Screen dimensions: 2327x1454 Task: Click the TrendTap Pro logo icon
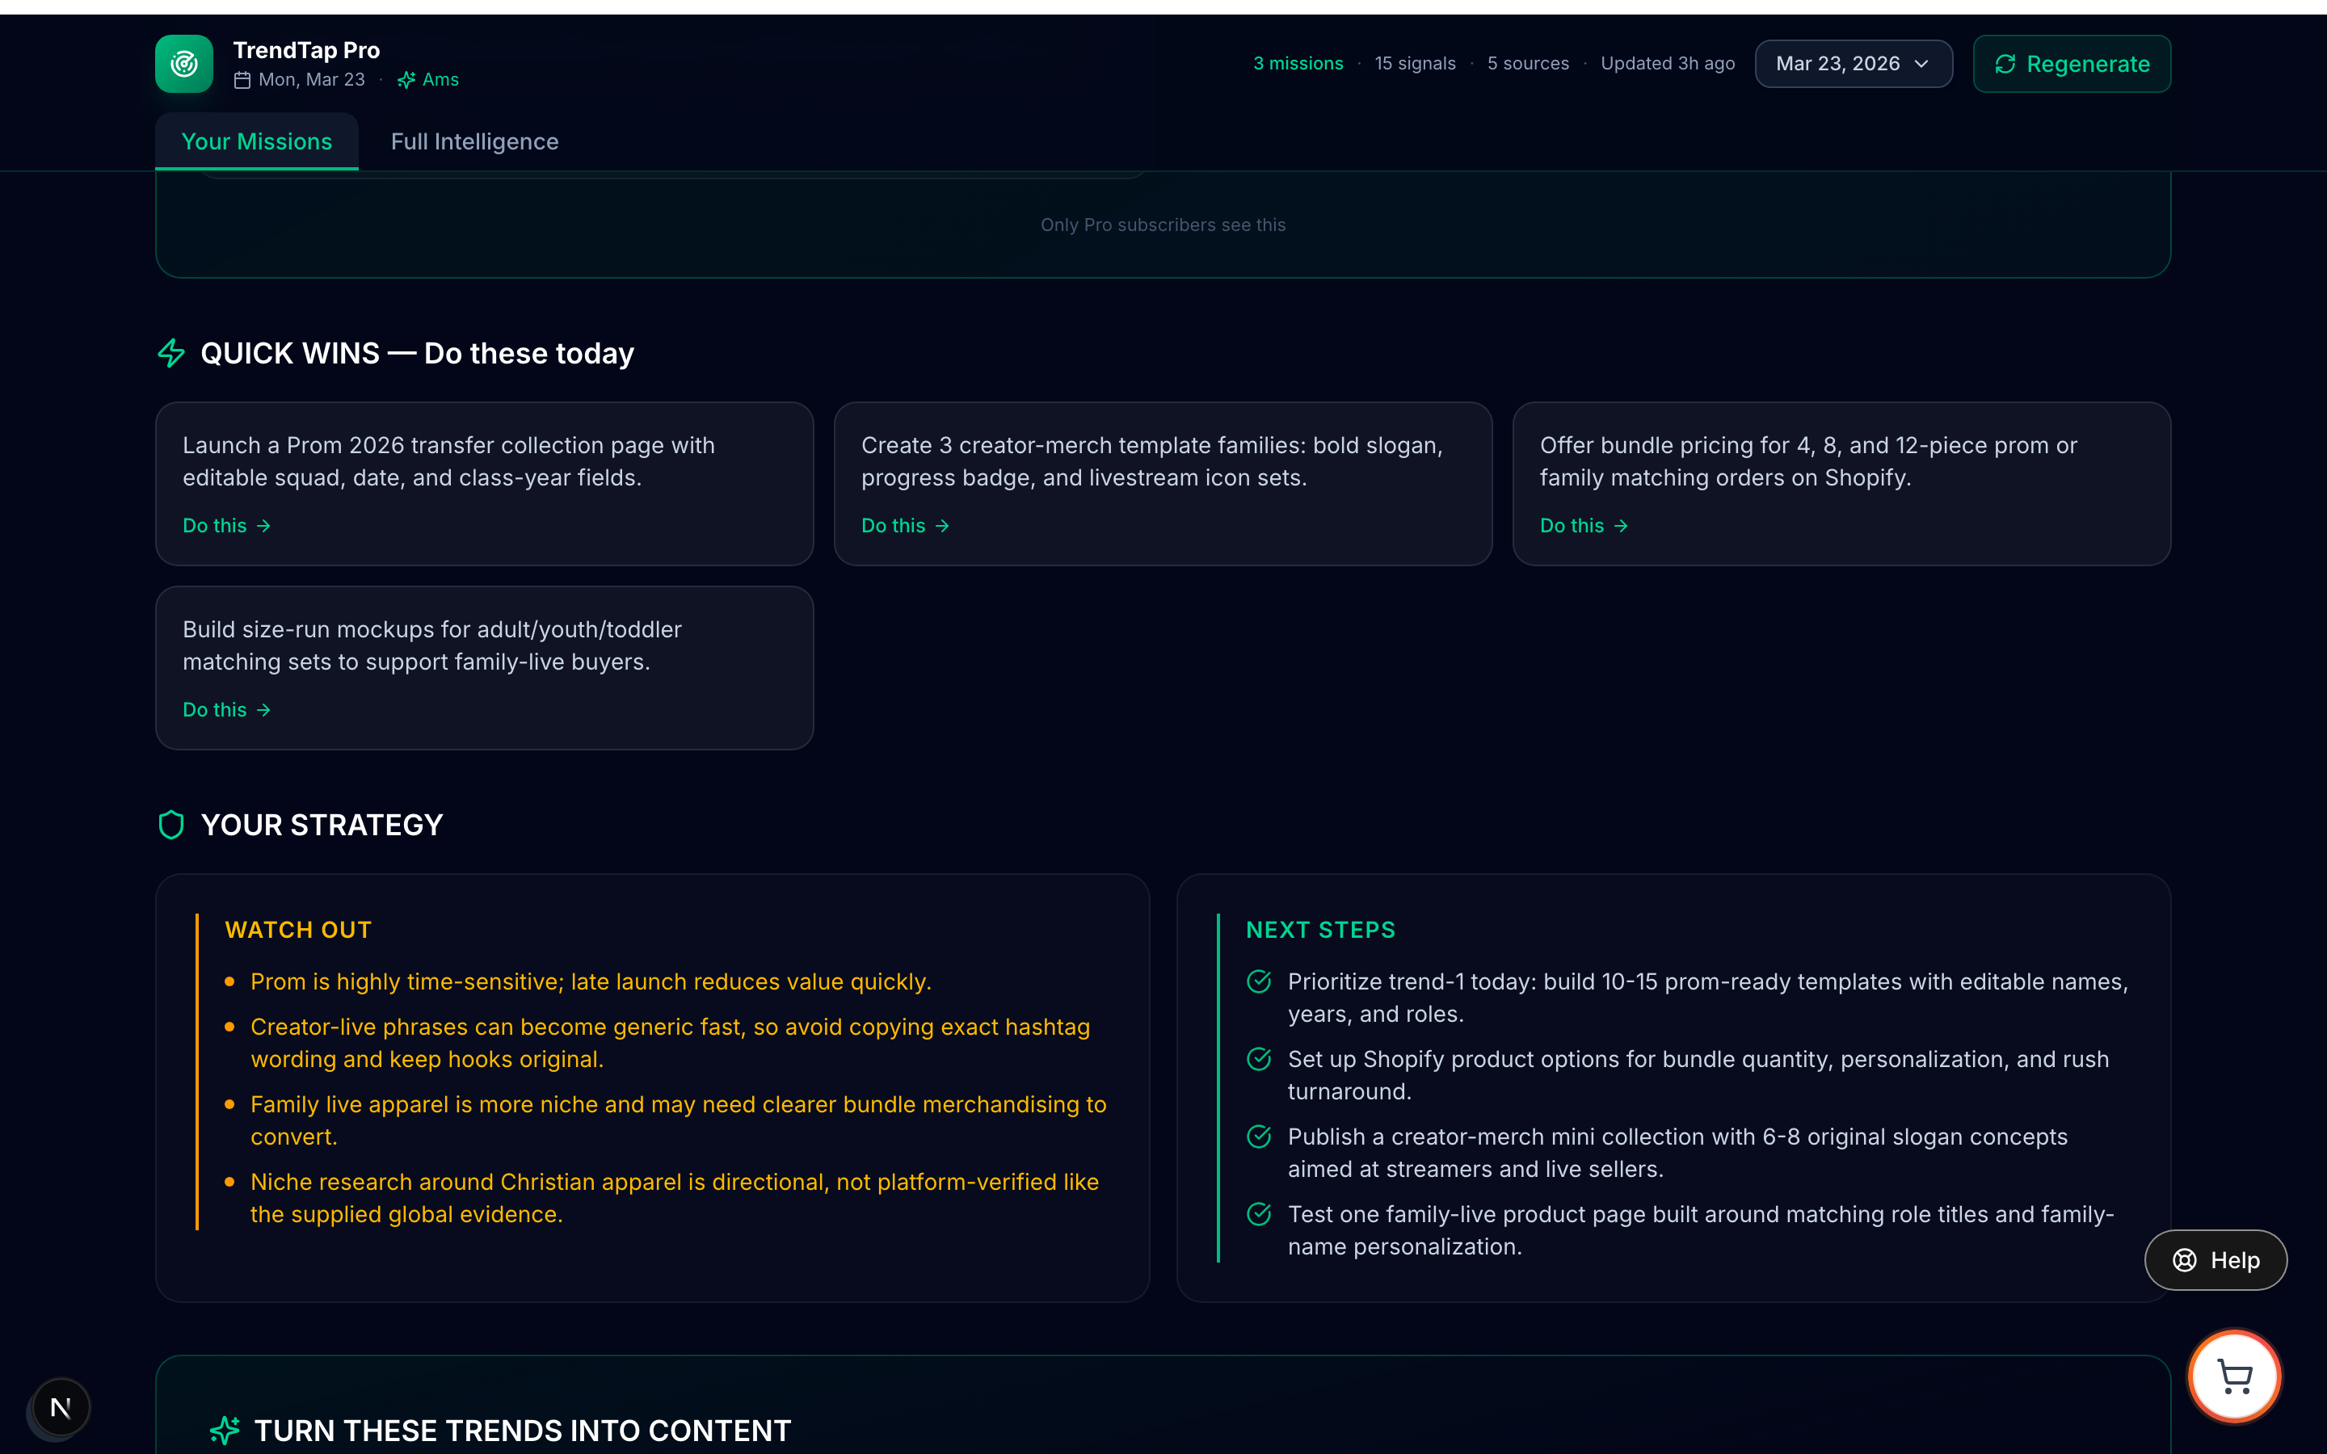pyautogui.click(x=183, y=64)
